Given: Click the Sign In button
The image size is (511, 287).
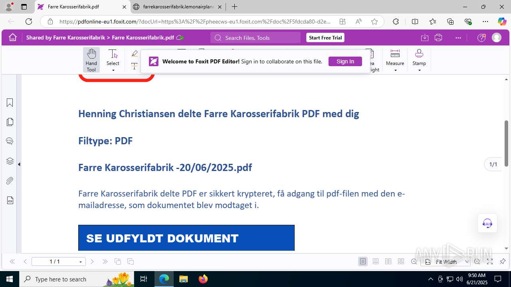Looking at the screenshot, I should tap(345, 61).
